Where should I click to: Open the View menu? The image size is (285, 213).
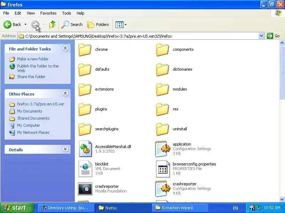(x=31, y=13)
